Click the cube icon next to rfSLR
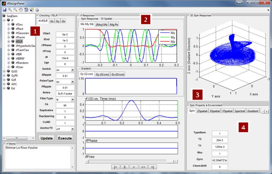This screenshot has height=174, width=272. point(13,41)
